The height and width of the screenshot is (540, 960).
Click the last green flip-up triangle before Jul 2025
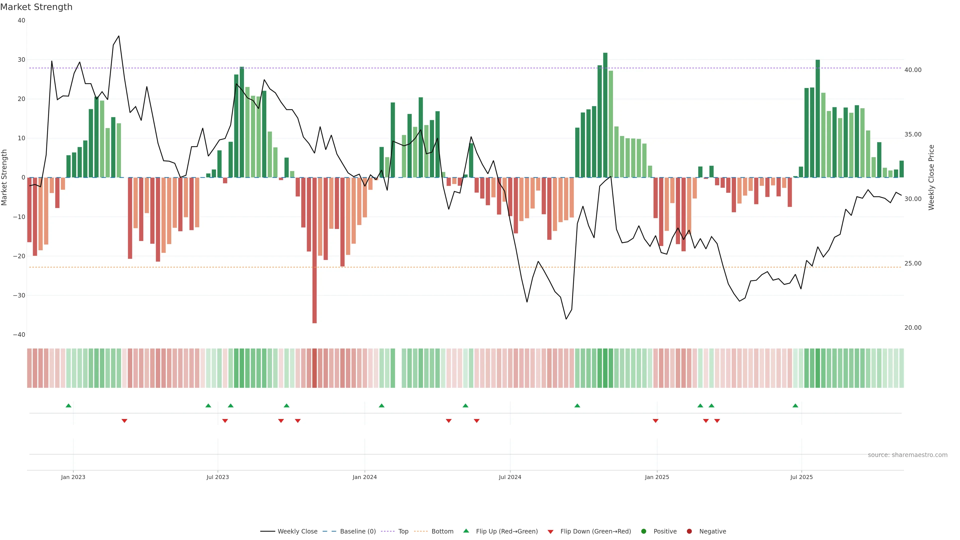point(795,405)
